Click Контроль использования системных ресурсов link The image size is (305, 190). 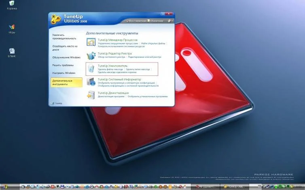121,46
